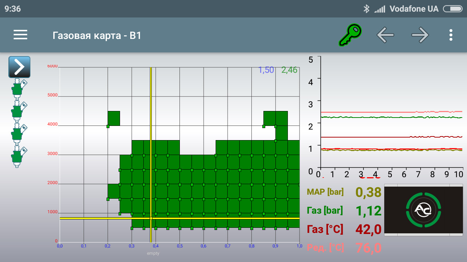Tap the 6000 RPM axis label
This screenshot has width=467, height=262.
pos(52,66)
